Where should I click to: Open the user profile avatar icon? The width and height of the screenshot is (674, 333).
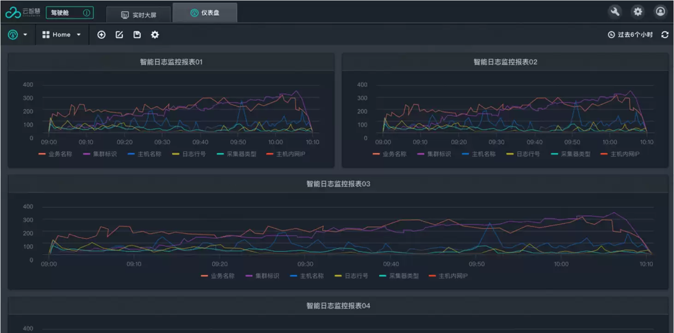pos(661,12)
